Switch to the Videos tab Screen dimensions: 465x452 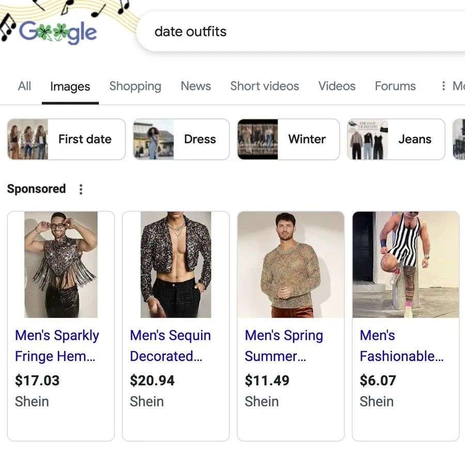(x=336, y=86)
